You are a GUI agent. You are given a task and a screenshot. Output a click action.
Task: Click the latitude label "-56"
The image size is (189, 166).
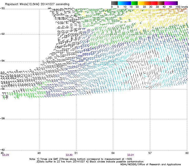point(2,89)
